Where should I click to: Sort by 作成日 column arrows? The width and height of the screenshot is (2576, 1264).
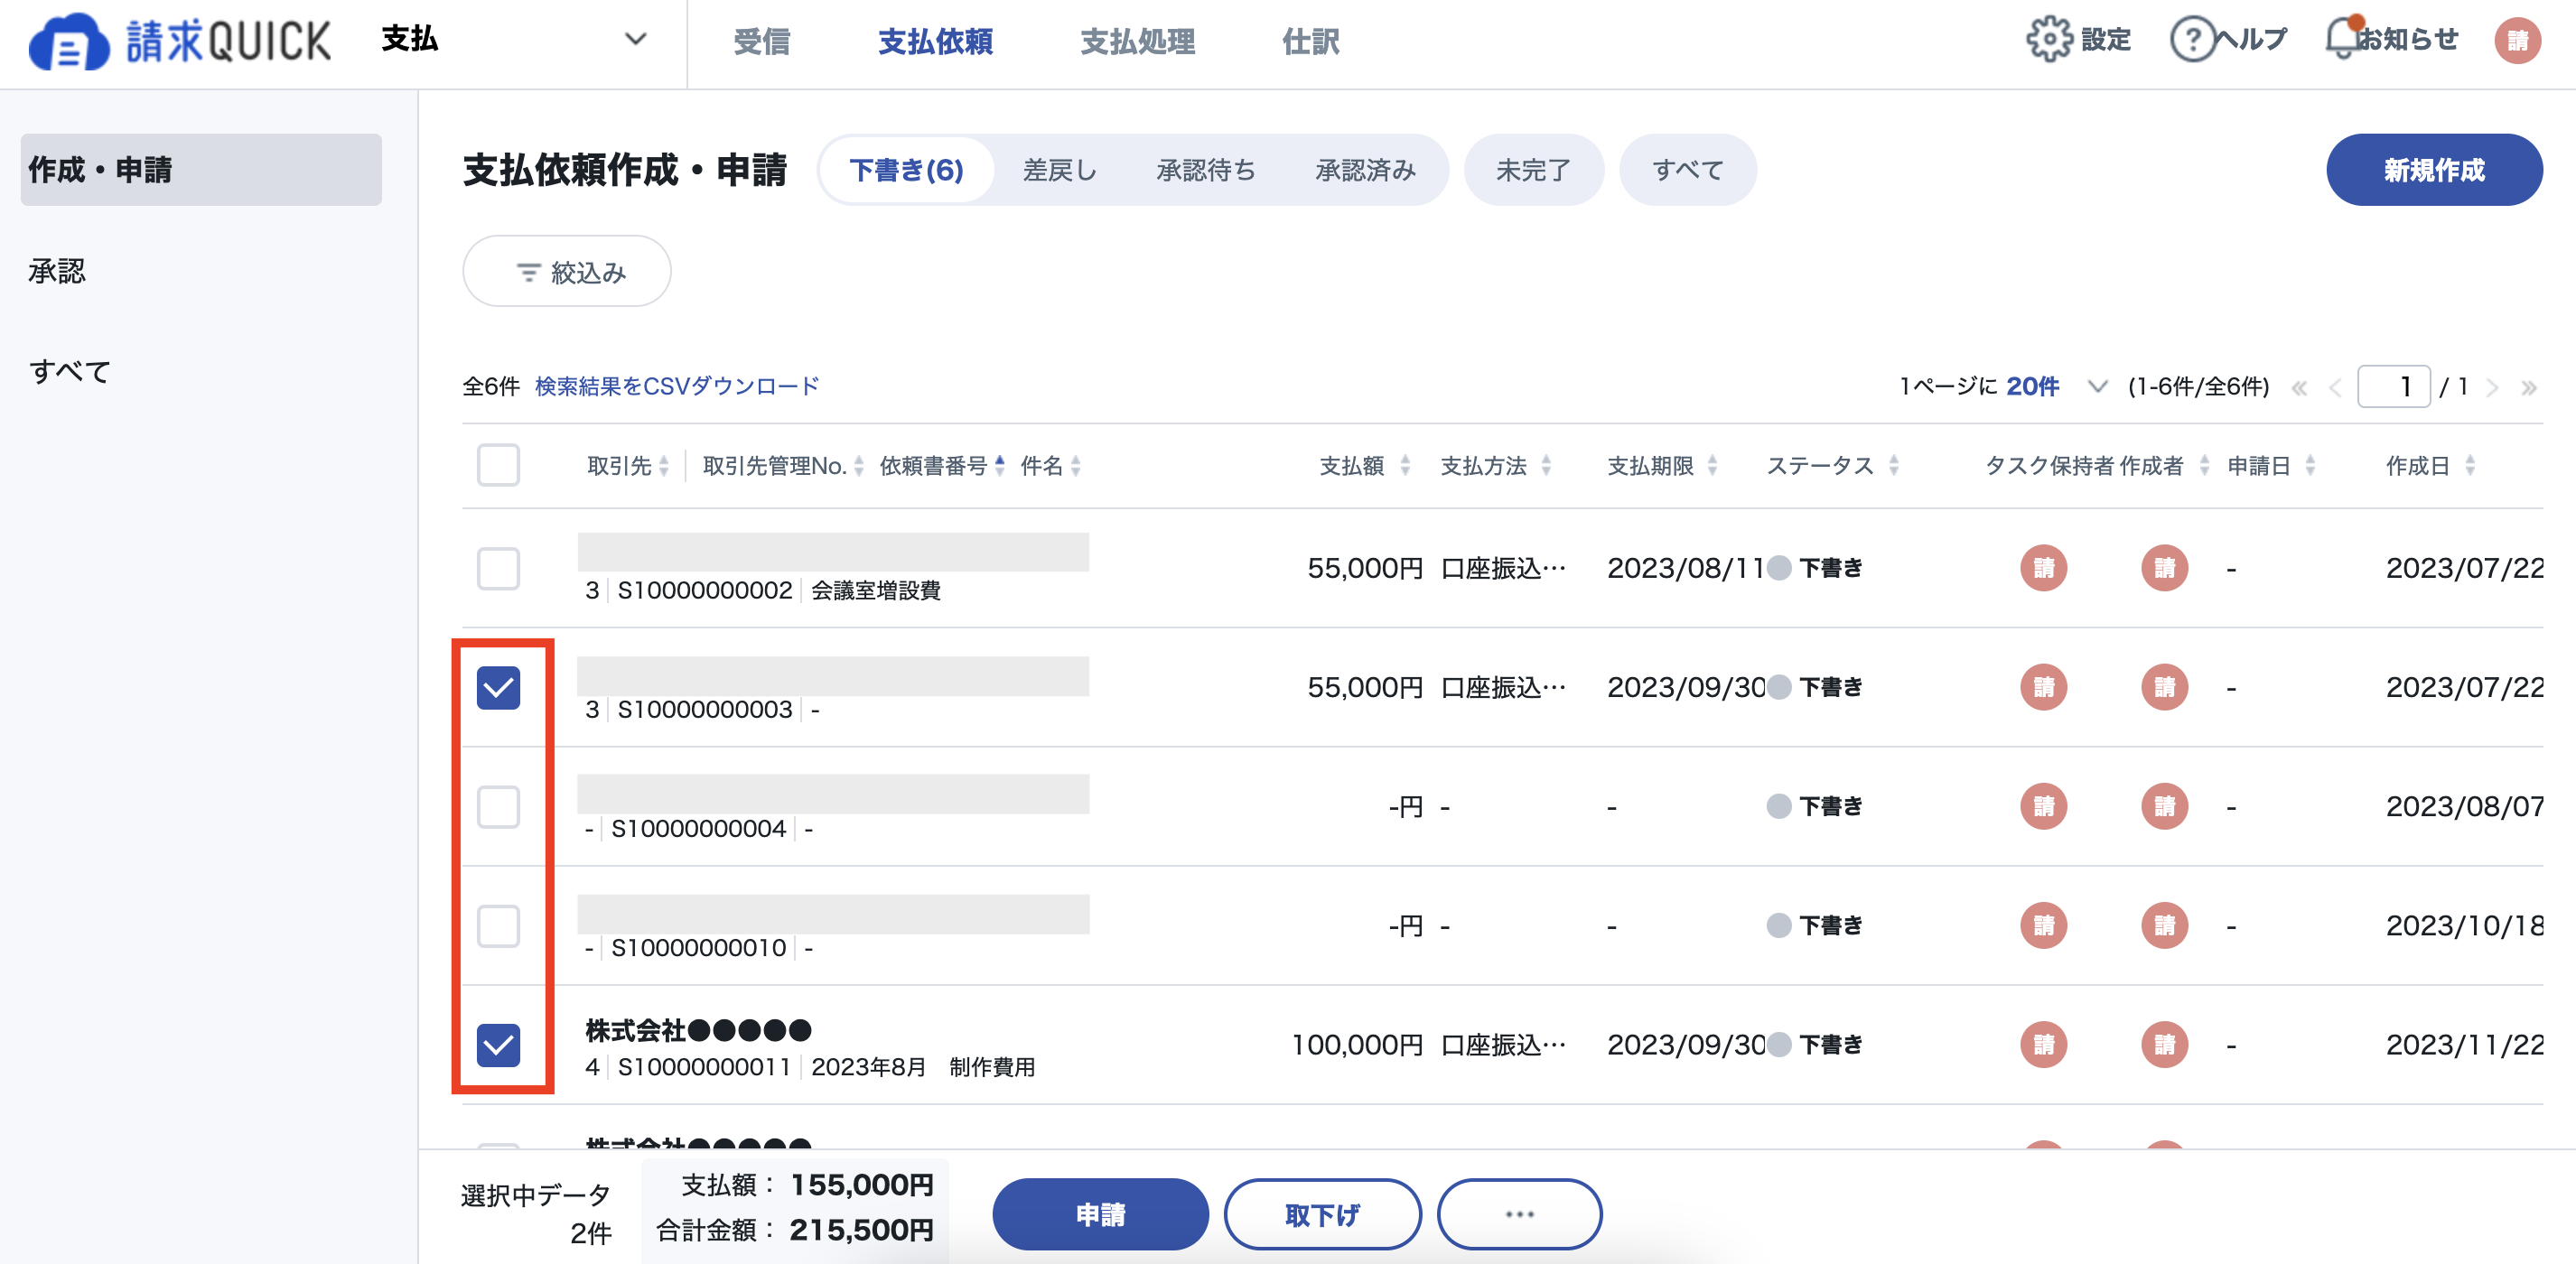click(2469, 466)
